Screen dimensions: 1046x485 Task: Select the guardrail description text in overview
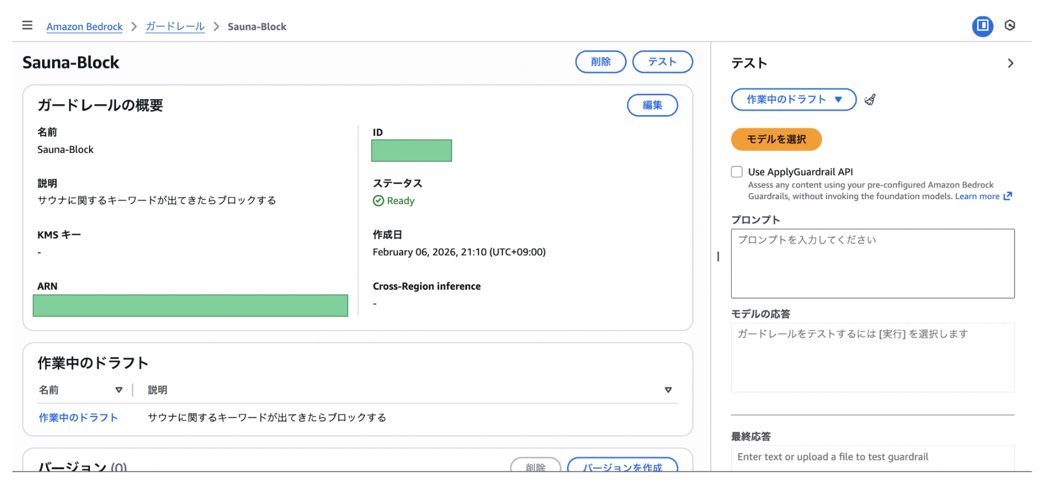tap(157, 201)
